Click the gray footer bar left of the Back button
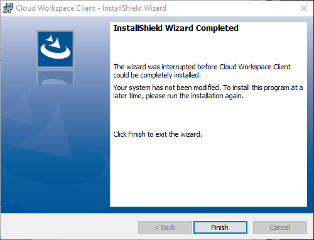The image size is (314, 240). coord(69,227)
